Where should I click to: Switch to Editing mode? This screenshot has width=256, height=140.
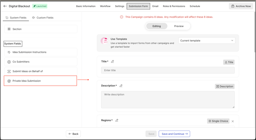[x=157, y=26]
